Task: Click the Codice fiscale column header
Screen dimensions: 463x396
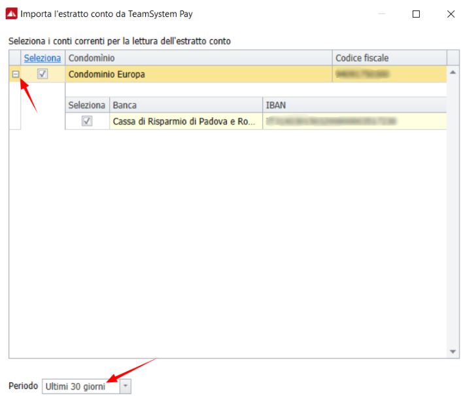Action: 390,58
